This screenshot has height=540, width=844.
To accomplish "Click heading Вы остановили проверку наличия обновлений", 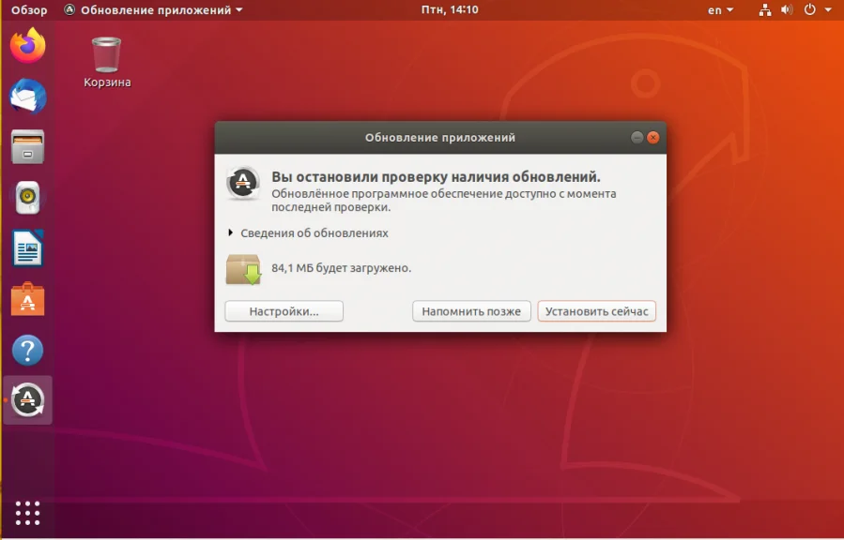I will tap(436, 177).
